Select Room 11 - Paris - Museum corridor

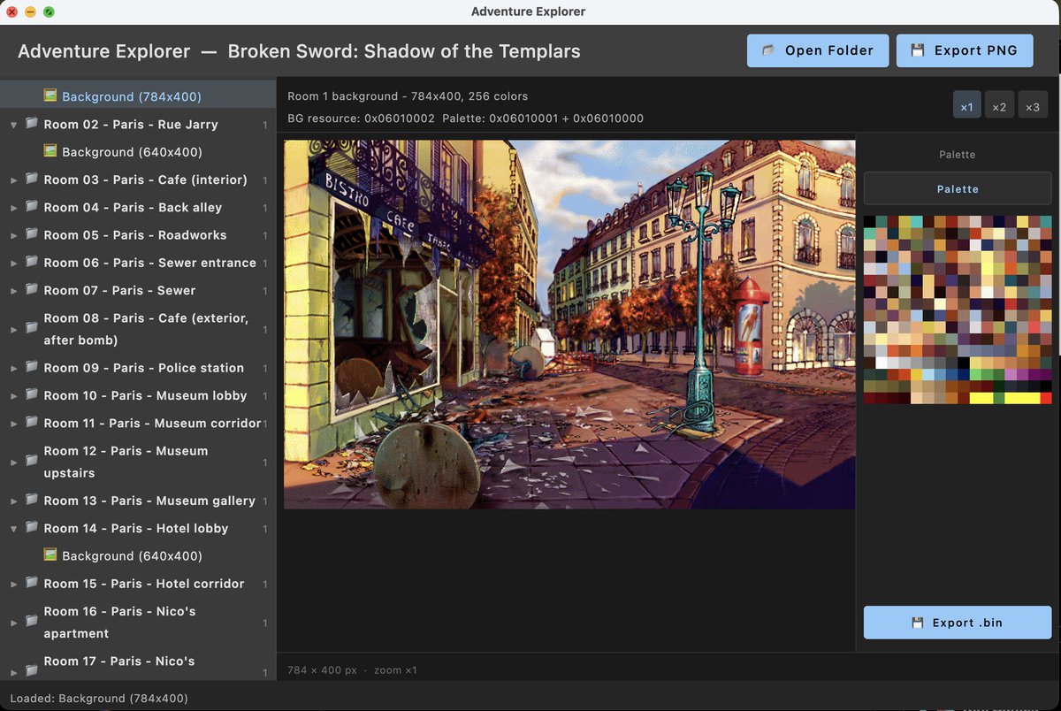tap(138, 424)
